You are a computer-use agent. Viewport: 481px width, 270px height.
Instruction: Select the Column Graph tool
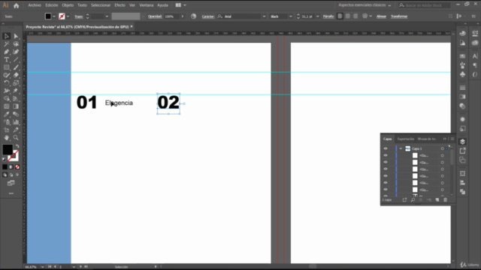[16, 122]
